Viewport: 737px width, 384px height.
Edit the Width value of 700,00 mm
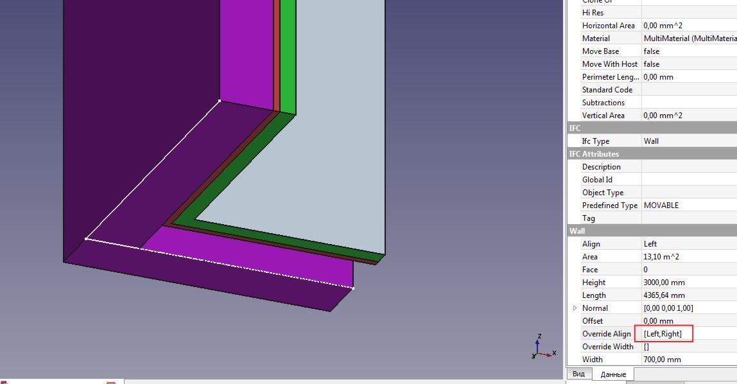681,359
